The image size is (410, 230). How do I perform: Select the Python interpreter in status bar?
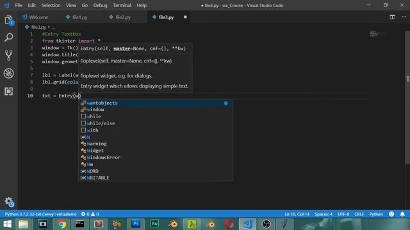pos(40,214)
